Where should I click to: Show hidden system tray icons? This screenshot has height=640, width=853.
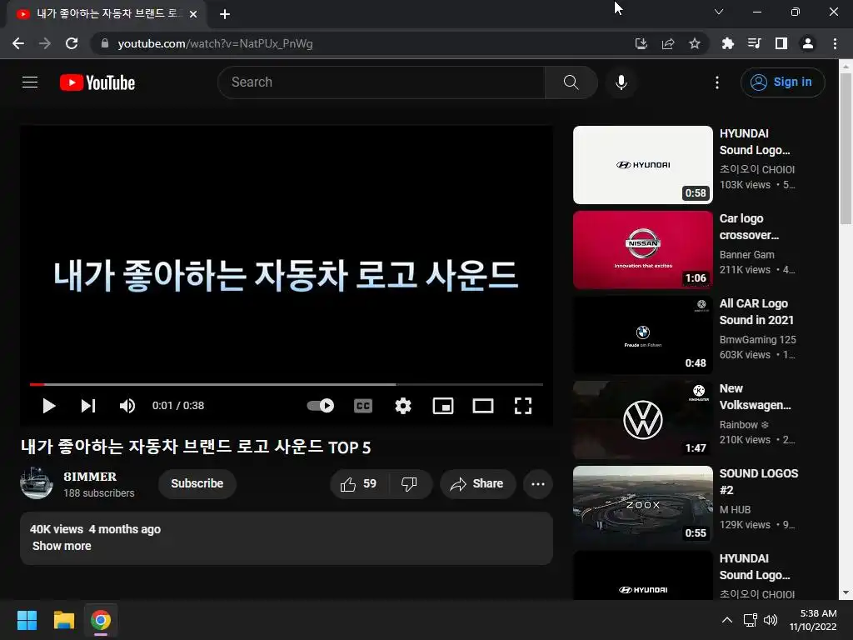(x=726, y=620)
